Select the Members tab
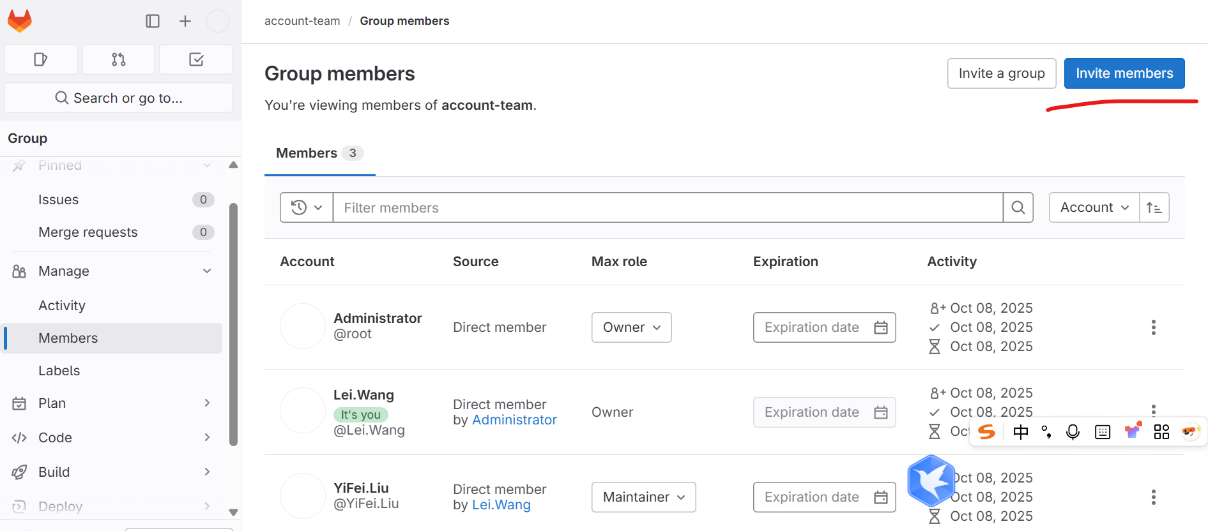Image resolution: width=1208 pixels, height=531 pixels. pyautogui.click(x=320, y=153)
